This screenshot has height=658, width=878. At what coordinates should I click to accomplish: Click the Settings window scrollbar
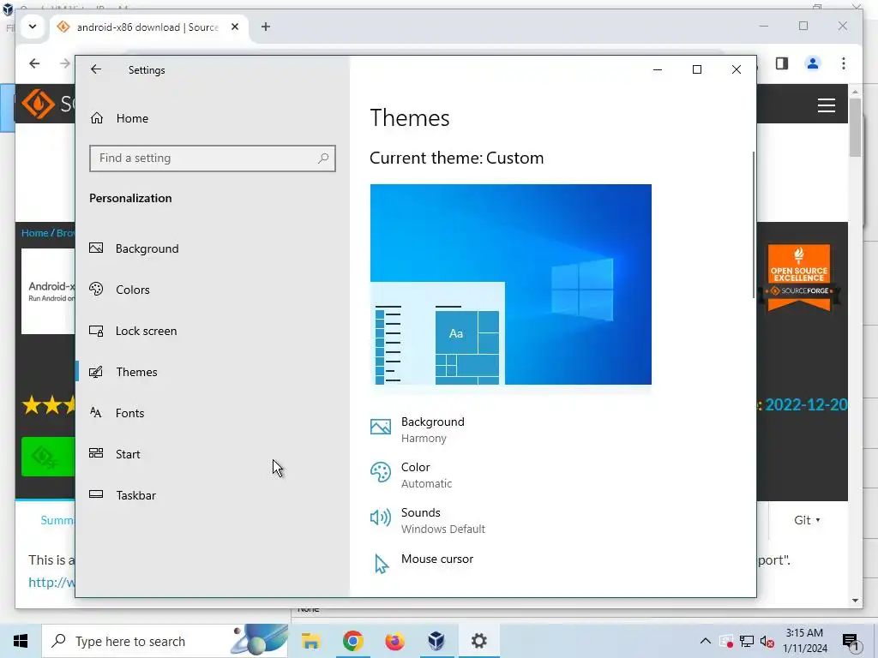point(754,224)
